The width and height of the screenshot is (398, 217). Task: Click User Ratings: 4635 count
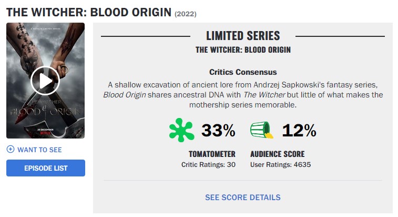pyautogui.click(x=280, y=165)
